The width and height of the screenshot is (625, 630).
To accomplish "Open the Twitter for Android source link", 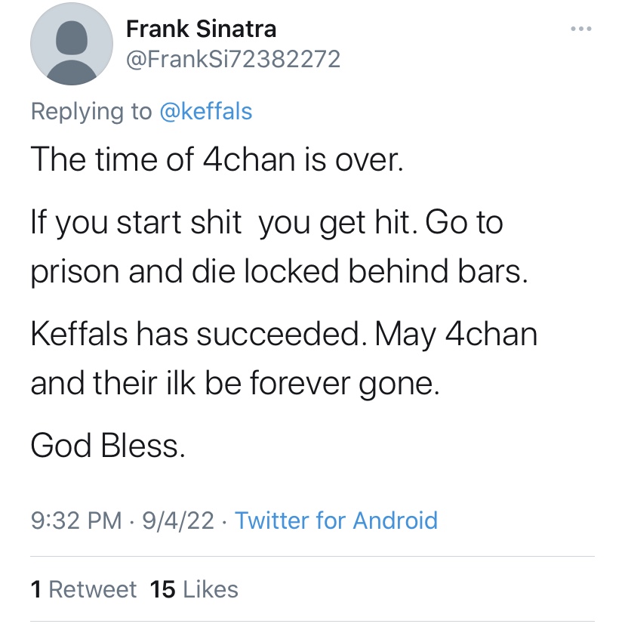I will click(x=336, y=520).
